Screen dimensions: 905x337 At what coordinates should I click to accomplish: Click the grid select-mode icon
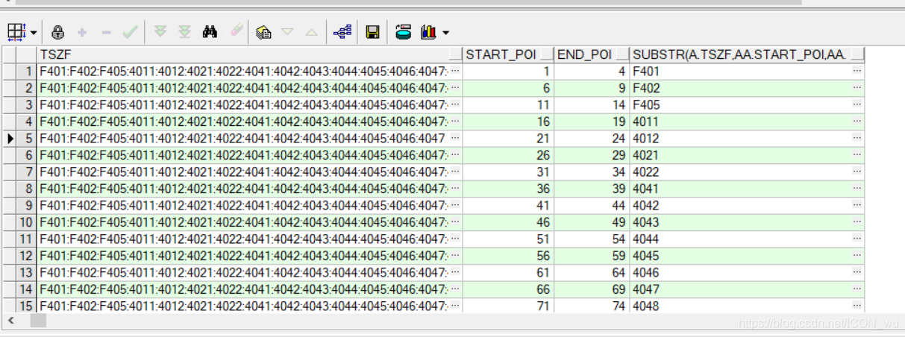tap(16, 32)
